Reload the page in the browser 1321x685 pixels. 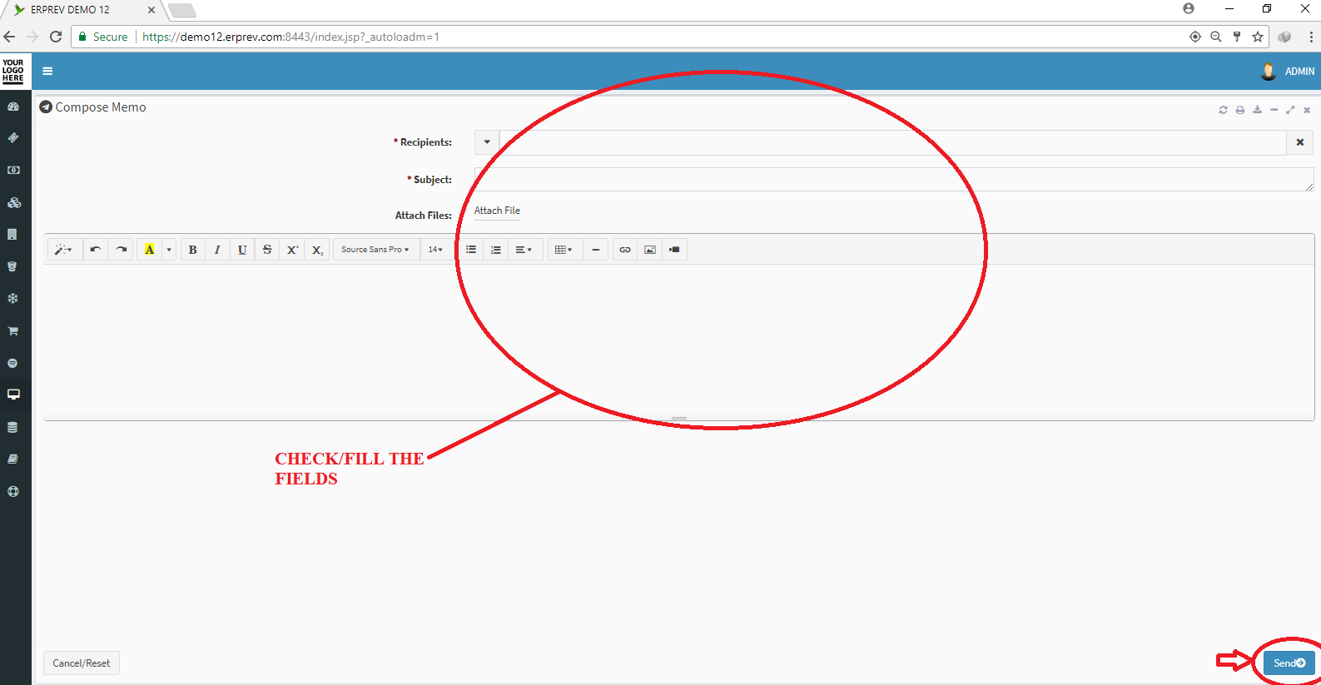pos(56,37)
